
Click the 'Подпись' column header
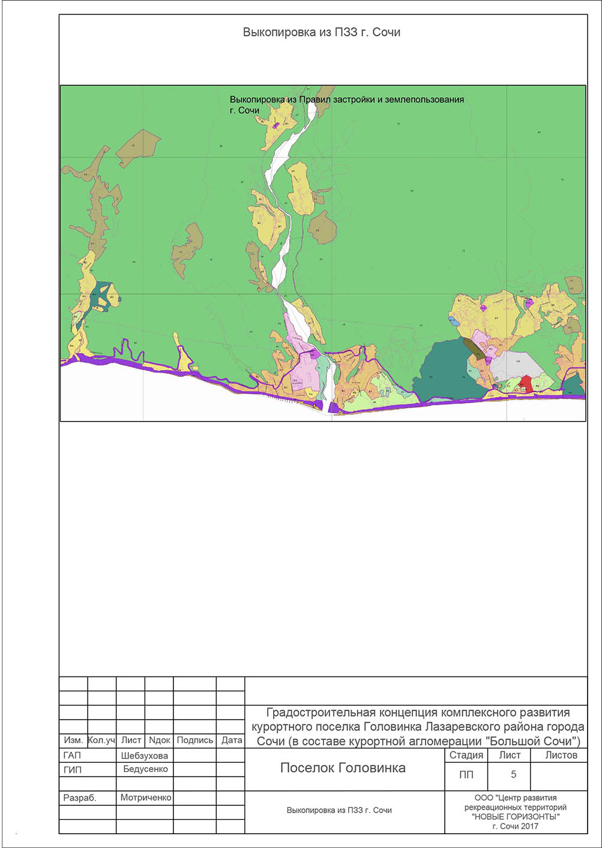194,741
